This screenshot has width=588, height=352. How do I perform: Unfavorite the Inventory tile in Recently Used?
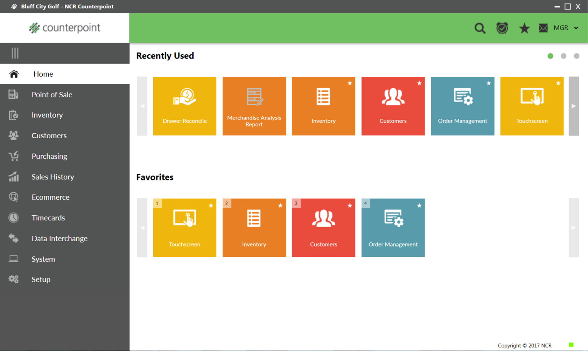349,83
